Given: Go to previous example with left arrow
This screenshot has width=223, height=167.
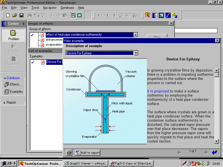Looking at the screenshot, I should [x=180, y=153].
